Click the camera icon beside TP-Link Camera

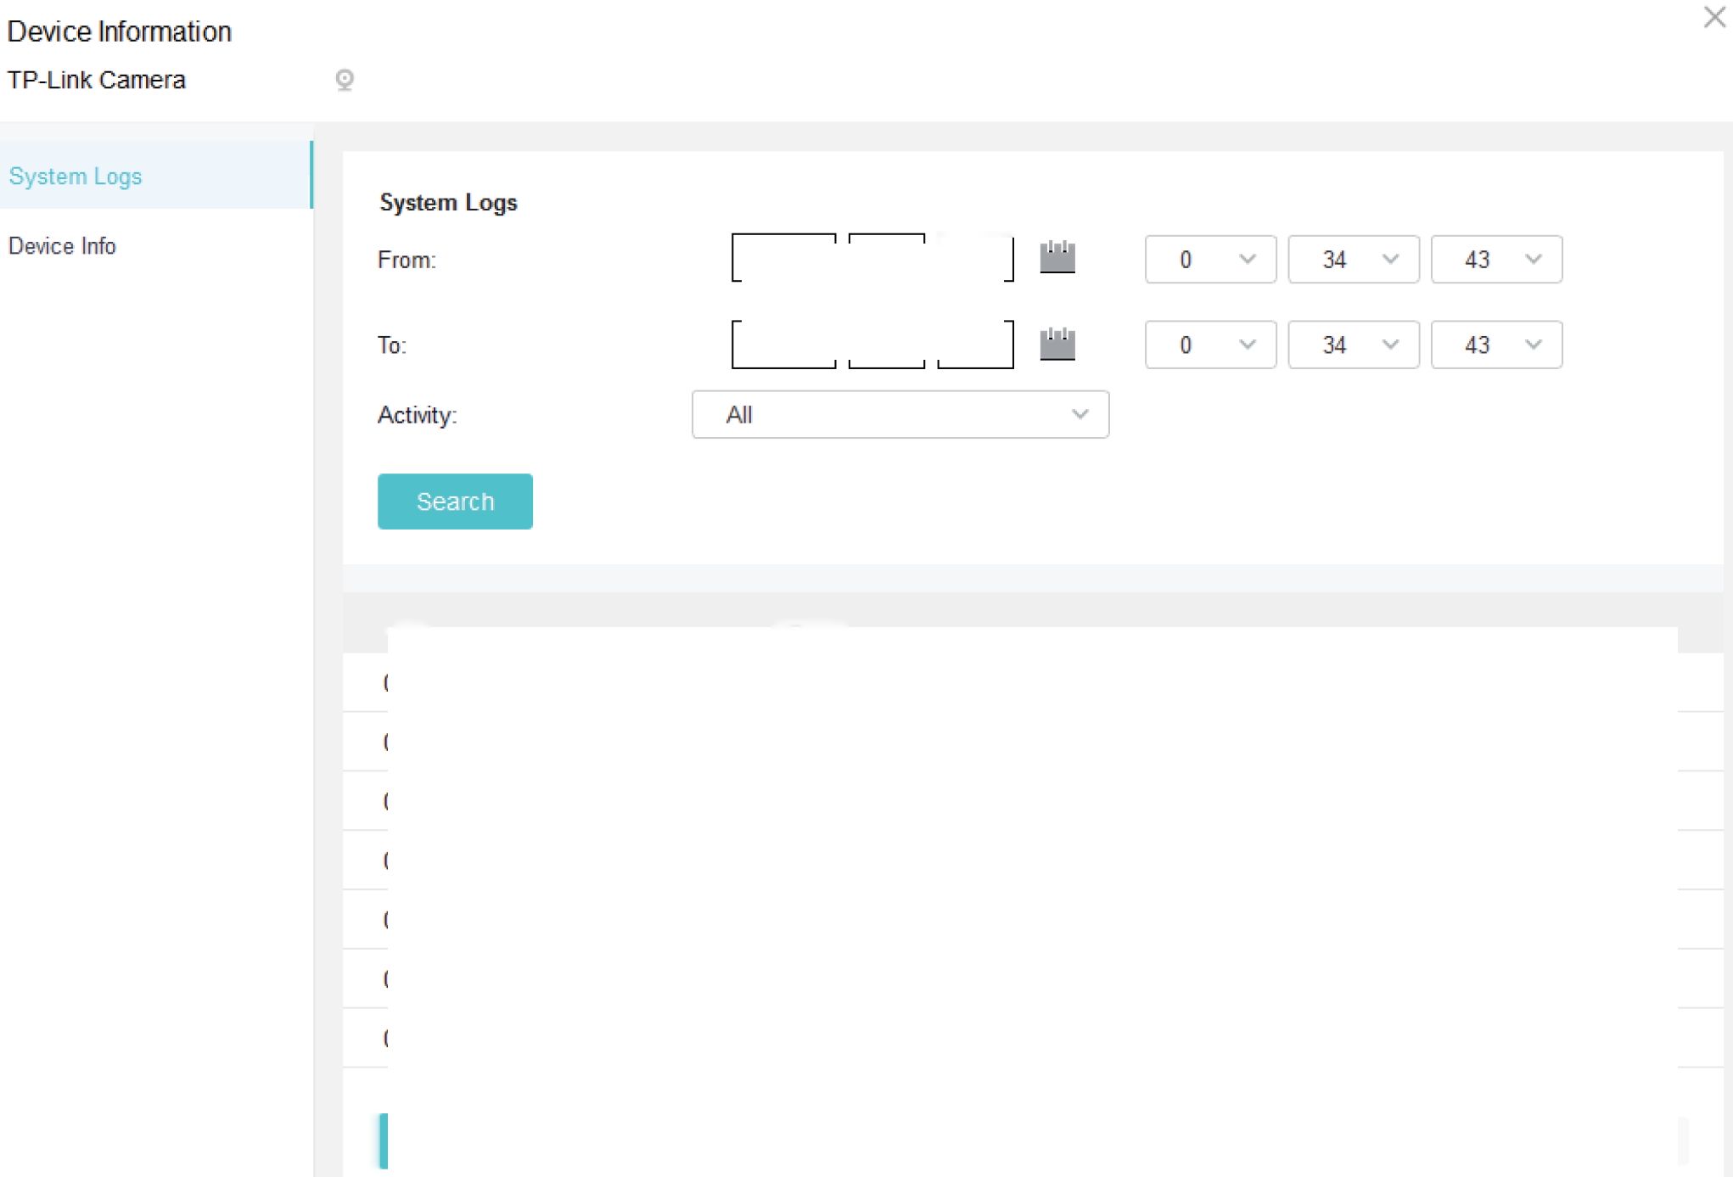[x=345, y=80]
